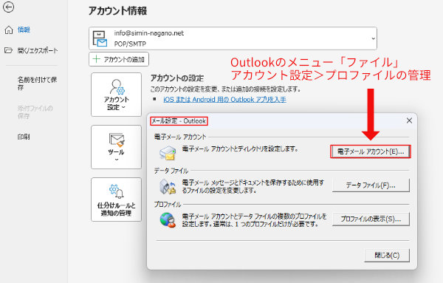Click the mail account icon beside info@simin-nagano.net
Image resolution: width=443 pixels, height=283 pixels.
[100, 38]
